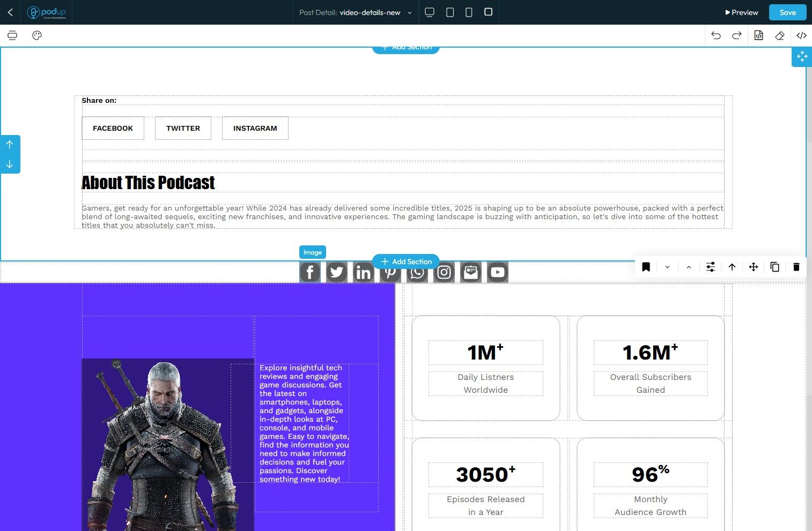Click Add Section above the social icons

pos(406,261)
